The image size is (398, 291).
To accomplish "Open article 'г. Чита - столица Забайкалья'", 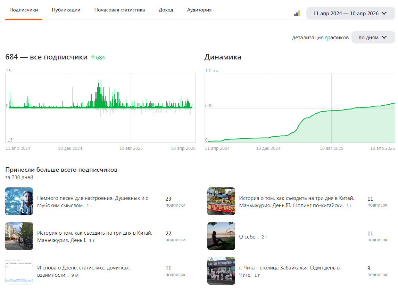I will pos(289,272).
